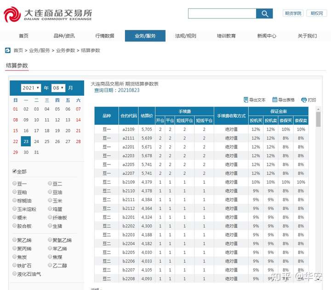Open the 关于我们 nav tab

coord(307,36)
